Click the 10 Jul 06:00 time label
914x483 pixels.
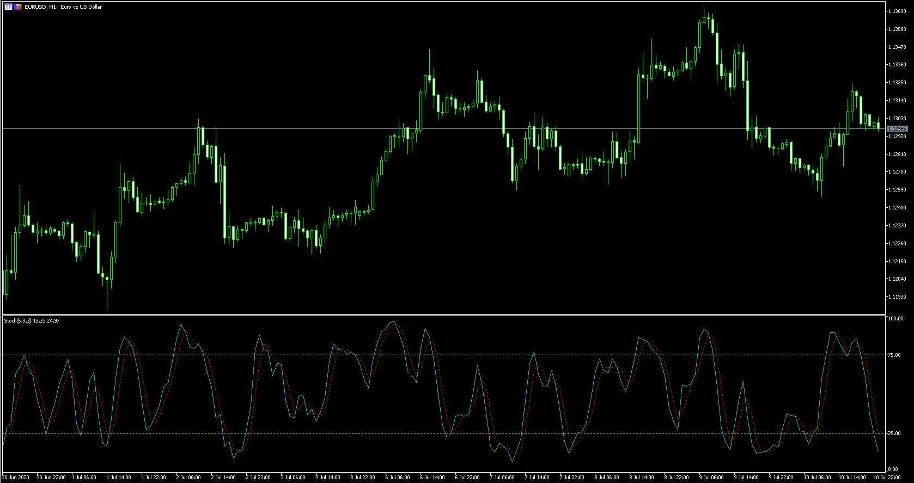(818, 478)
